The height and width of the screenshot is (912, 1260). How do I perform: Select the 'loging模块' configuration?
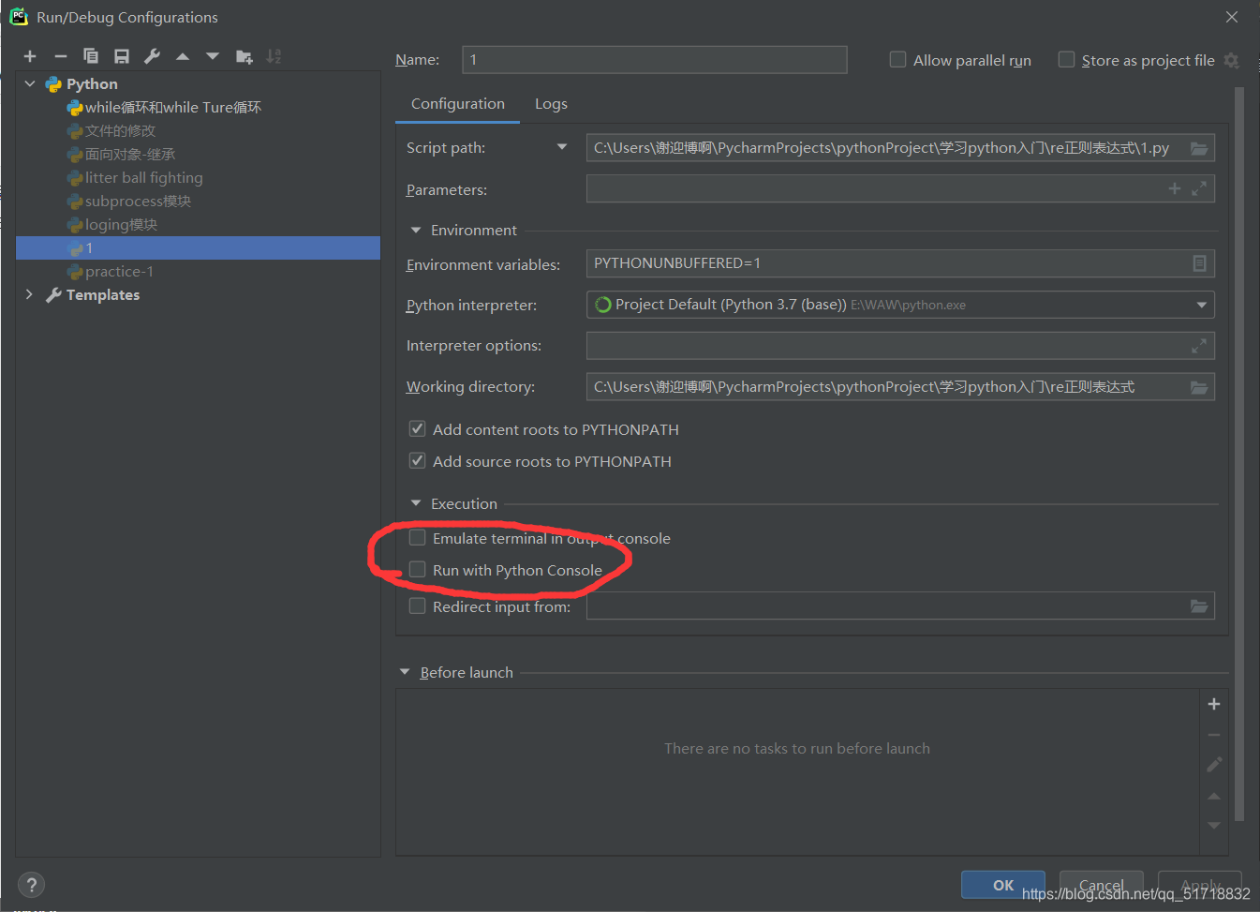click(121, 225)
